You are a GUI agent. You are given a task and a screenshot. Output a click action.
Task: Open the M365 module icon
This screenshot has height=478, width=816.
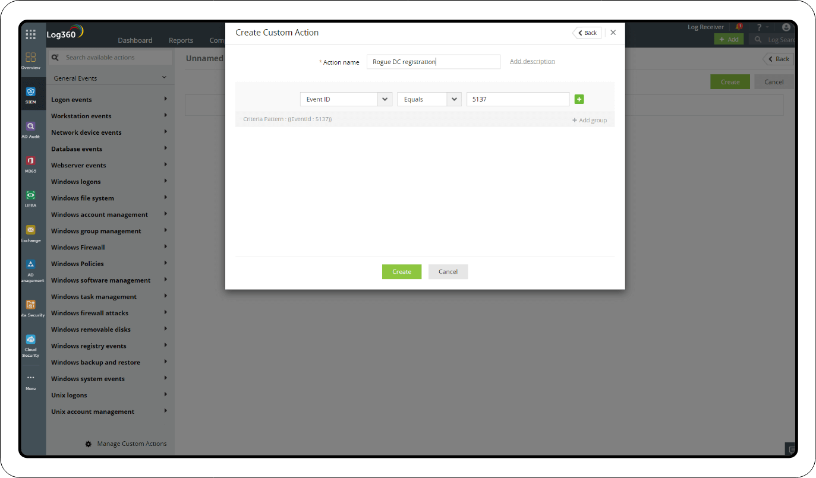point(30,162)
